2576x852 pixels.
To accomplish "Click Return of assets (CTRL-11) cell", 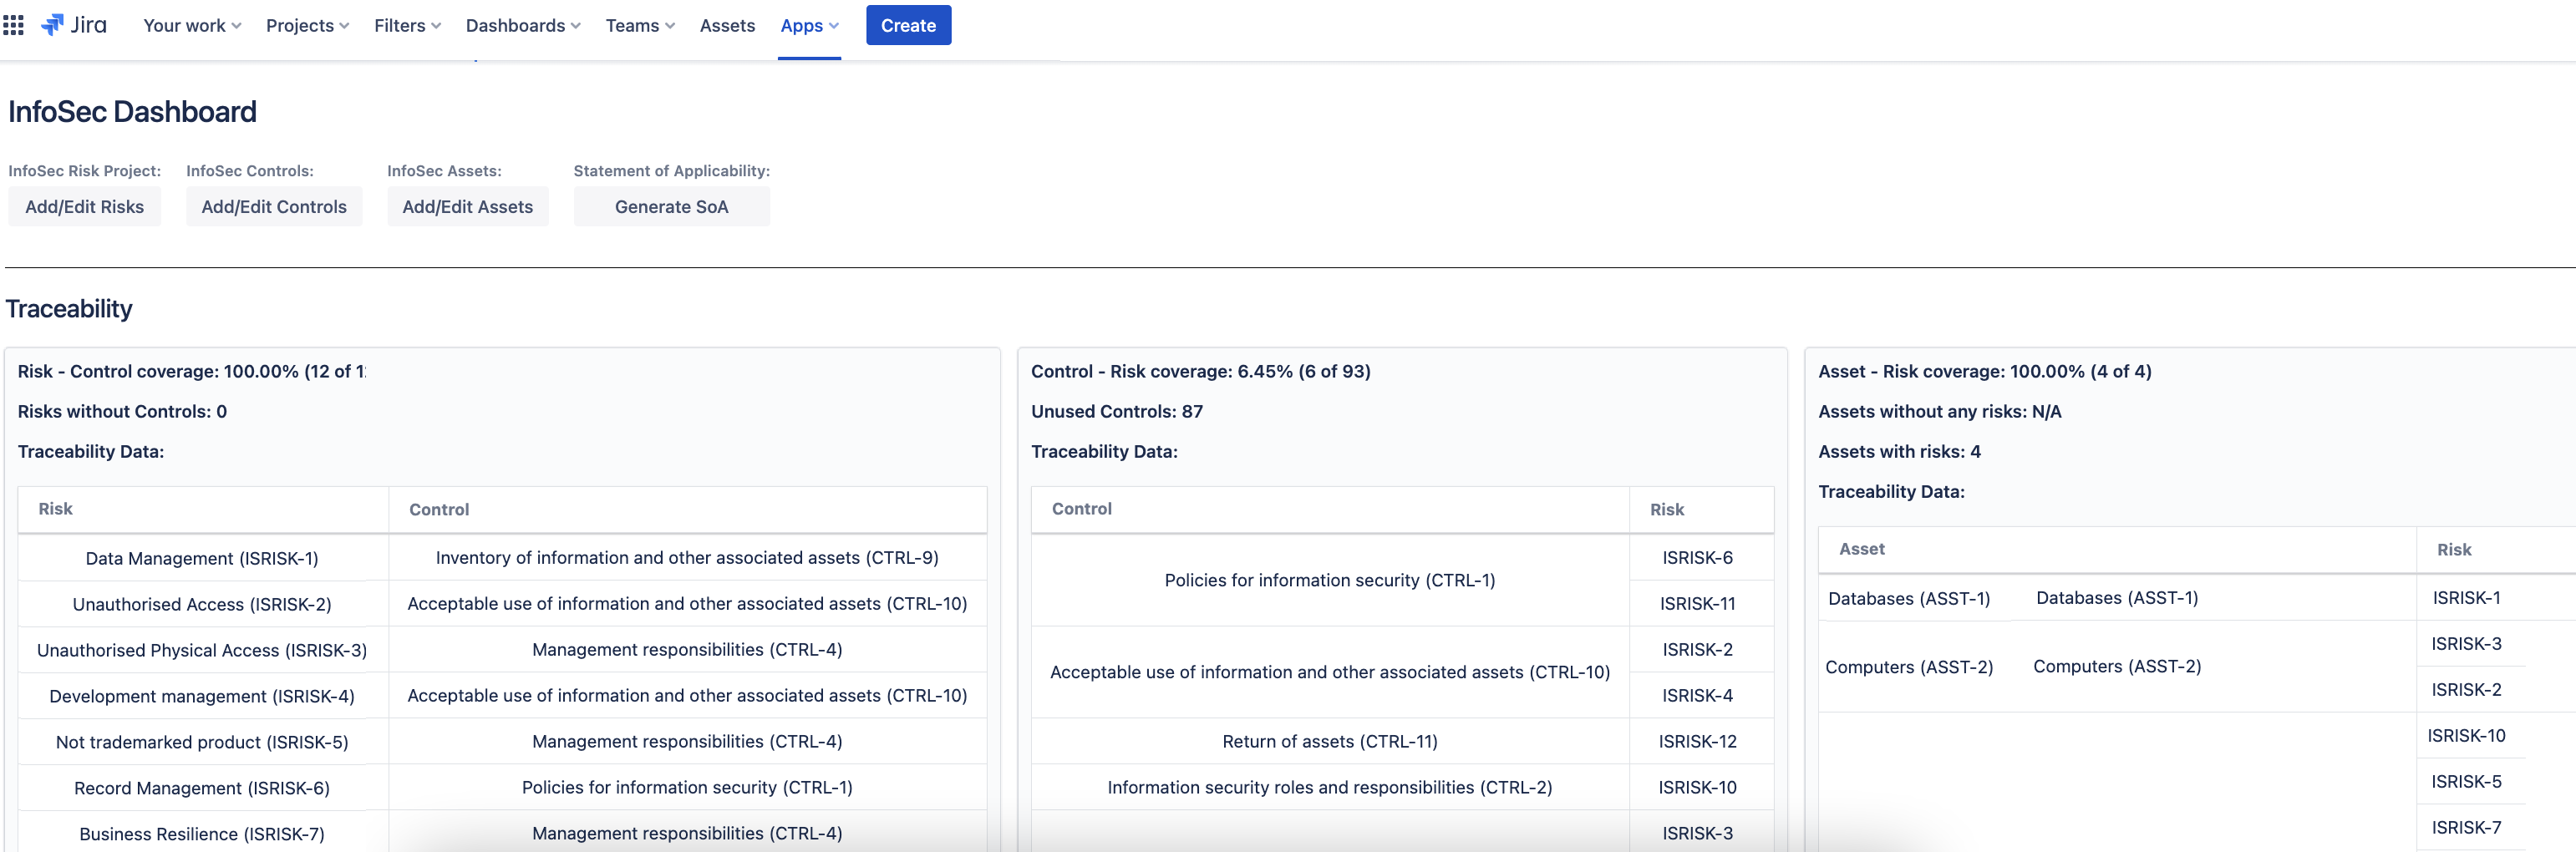I will pyautogui.click(x=1330, y=741).
